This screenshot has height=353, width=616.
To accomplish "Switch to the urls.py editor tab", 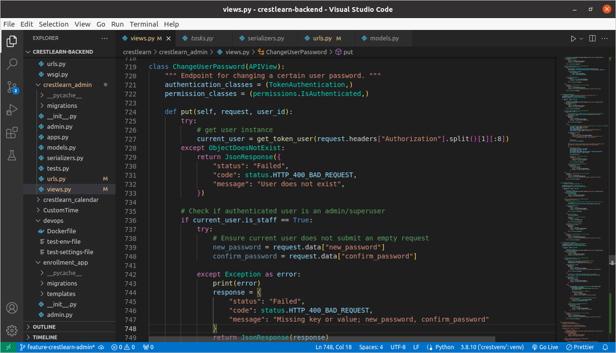I will coord(326,38).
